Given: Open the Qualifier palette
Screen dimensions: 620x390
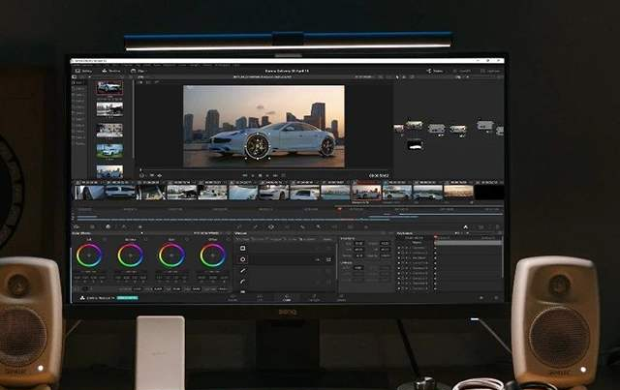Looking at the screenshot, I should pyautogui.click(x=255, y=226).
